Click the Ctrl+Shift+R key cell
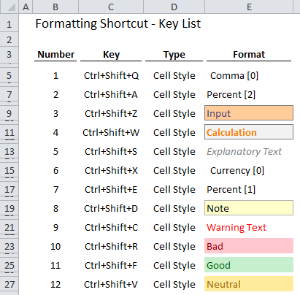 click(x=111, y=246)
